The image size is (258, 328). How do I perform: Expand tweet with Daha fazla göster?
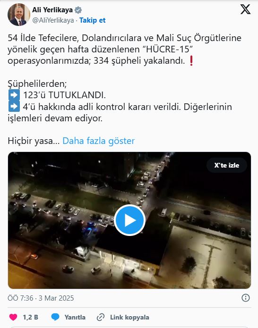(98, 141)
